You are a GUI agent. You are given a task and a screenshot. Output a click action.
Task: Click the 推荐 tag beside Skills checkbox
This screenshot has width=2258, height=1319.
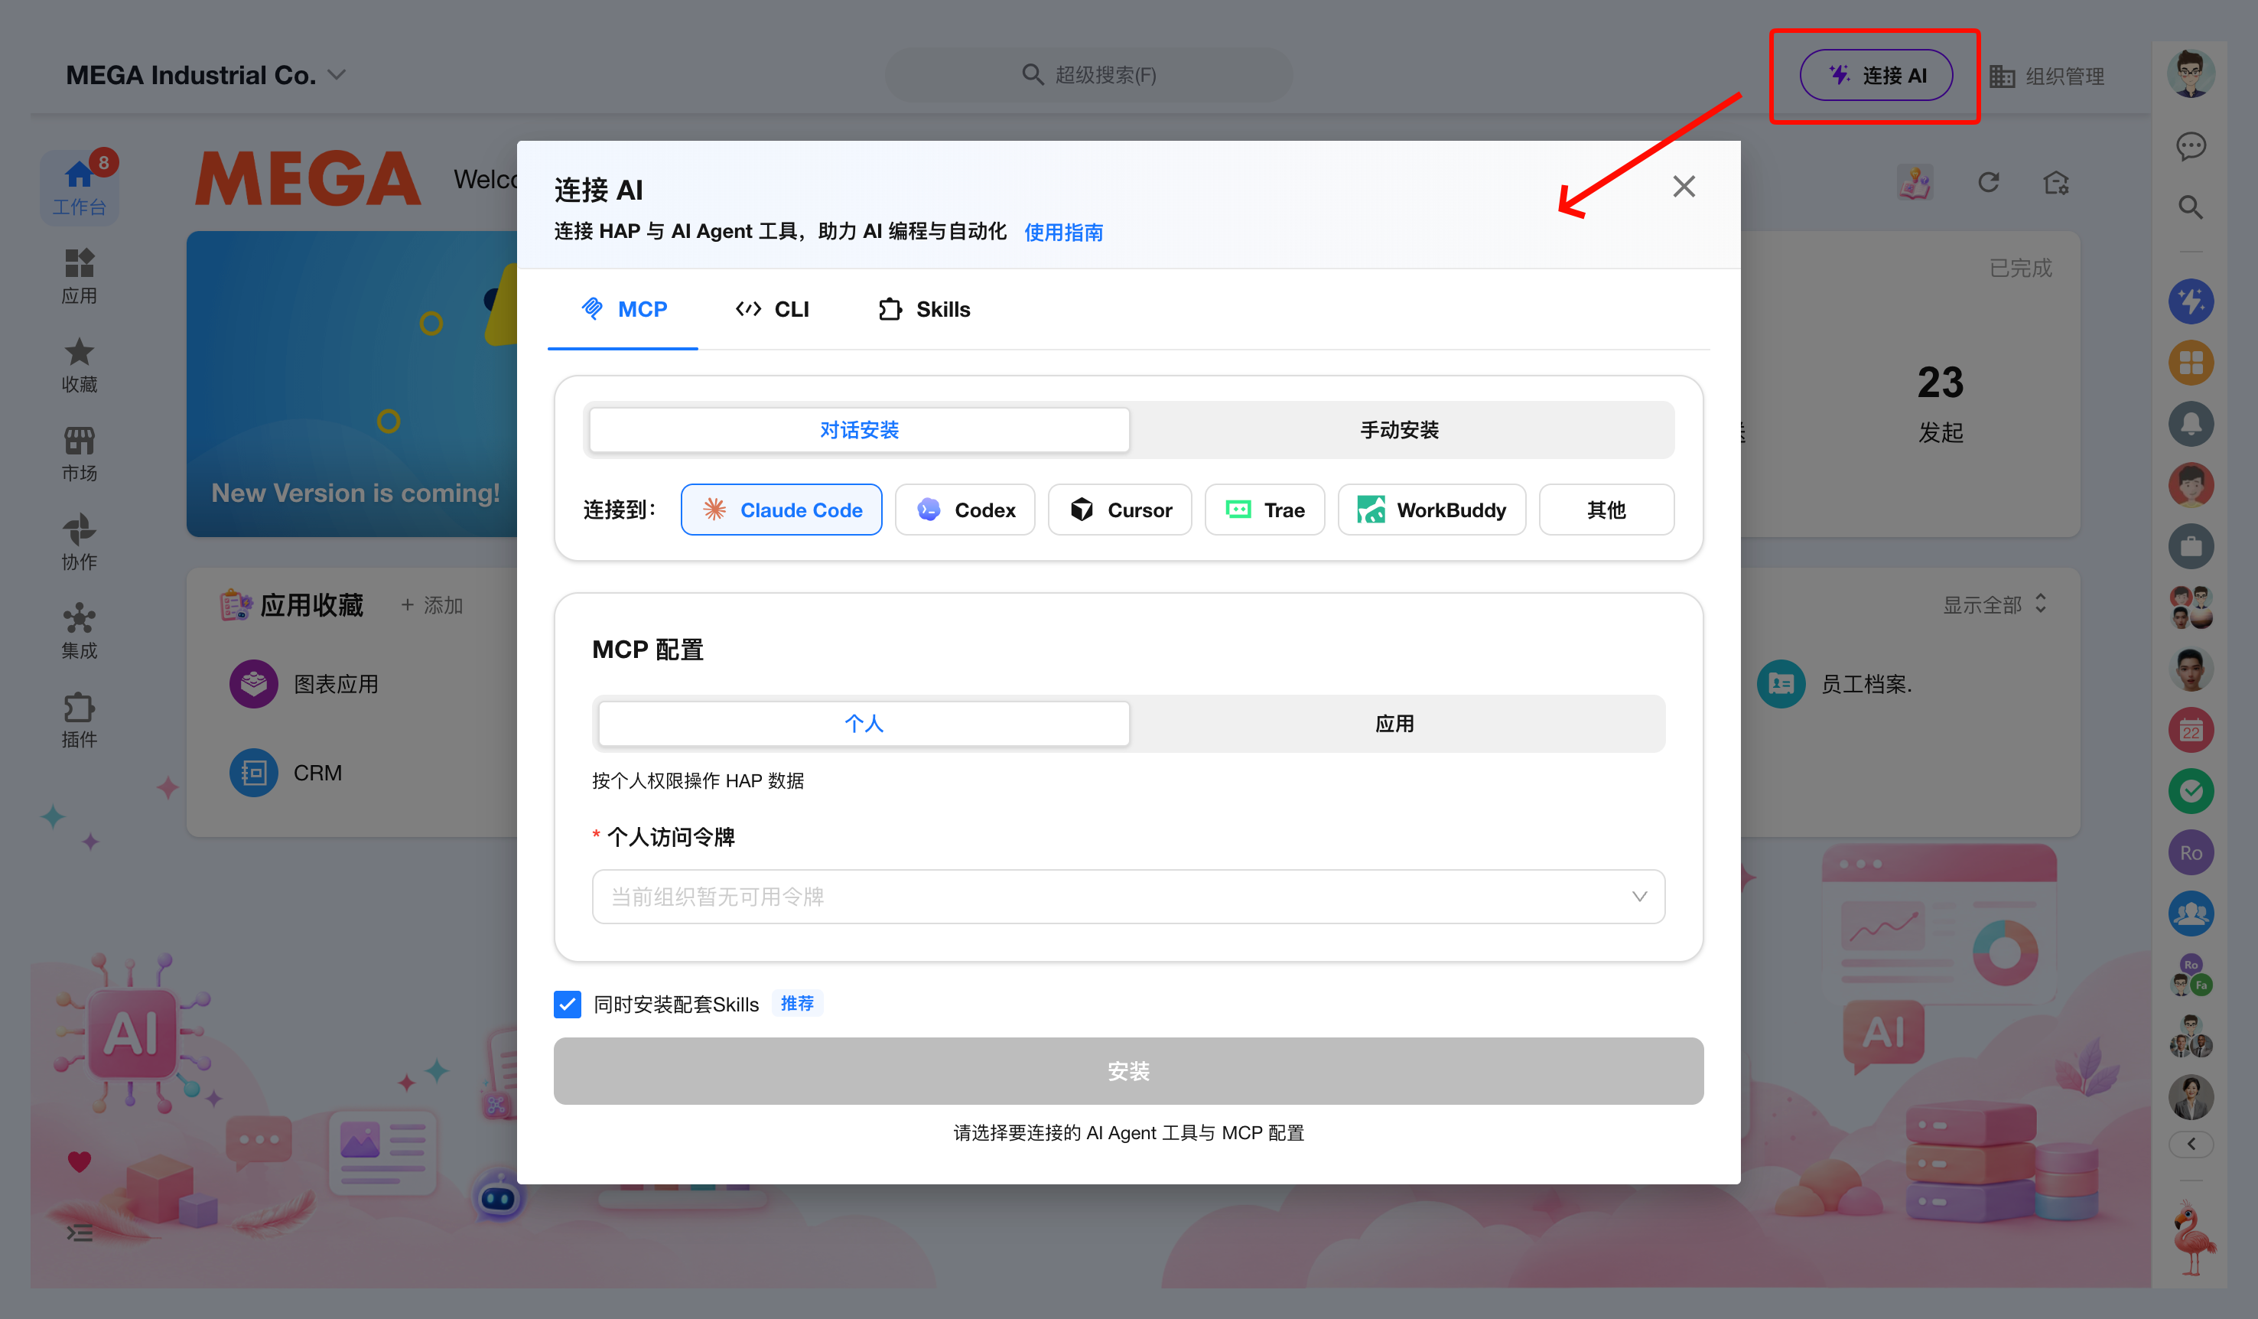[x=796, y=1004]
